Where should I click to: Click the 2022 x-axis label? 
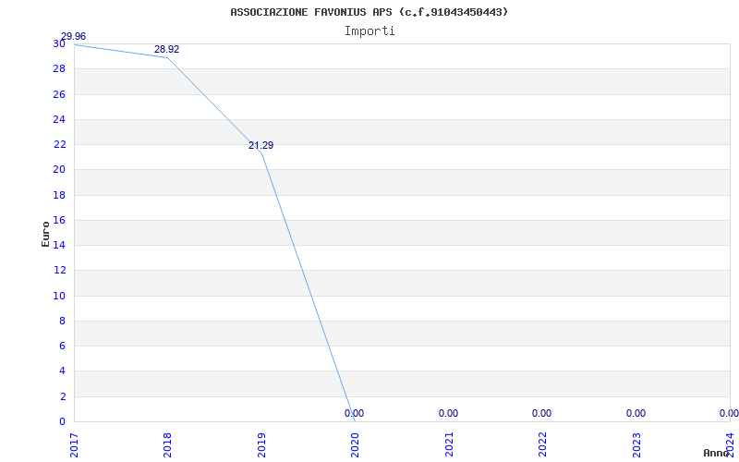point(542,445)
